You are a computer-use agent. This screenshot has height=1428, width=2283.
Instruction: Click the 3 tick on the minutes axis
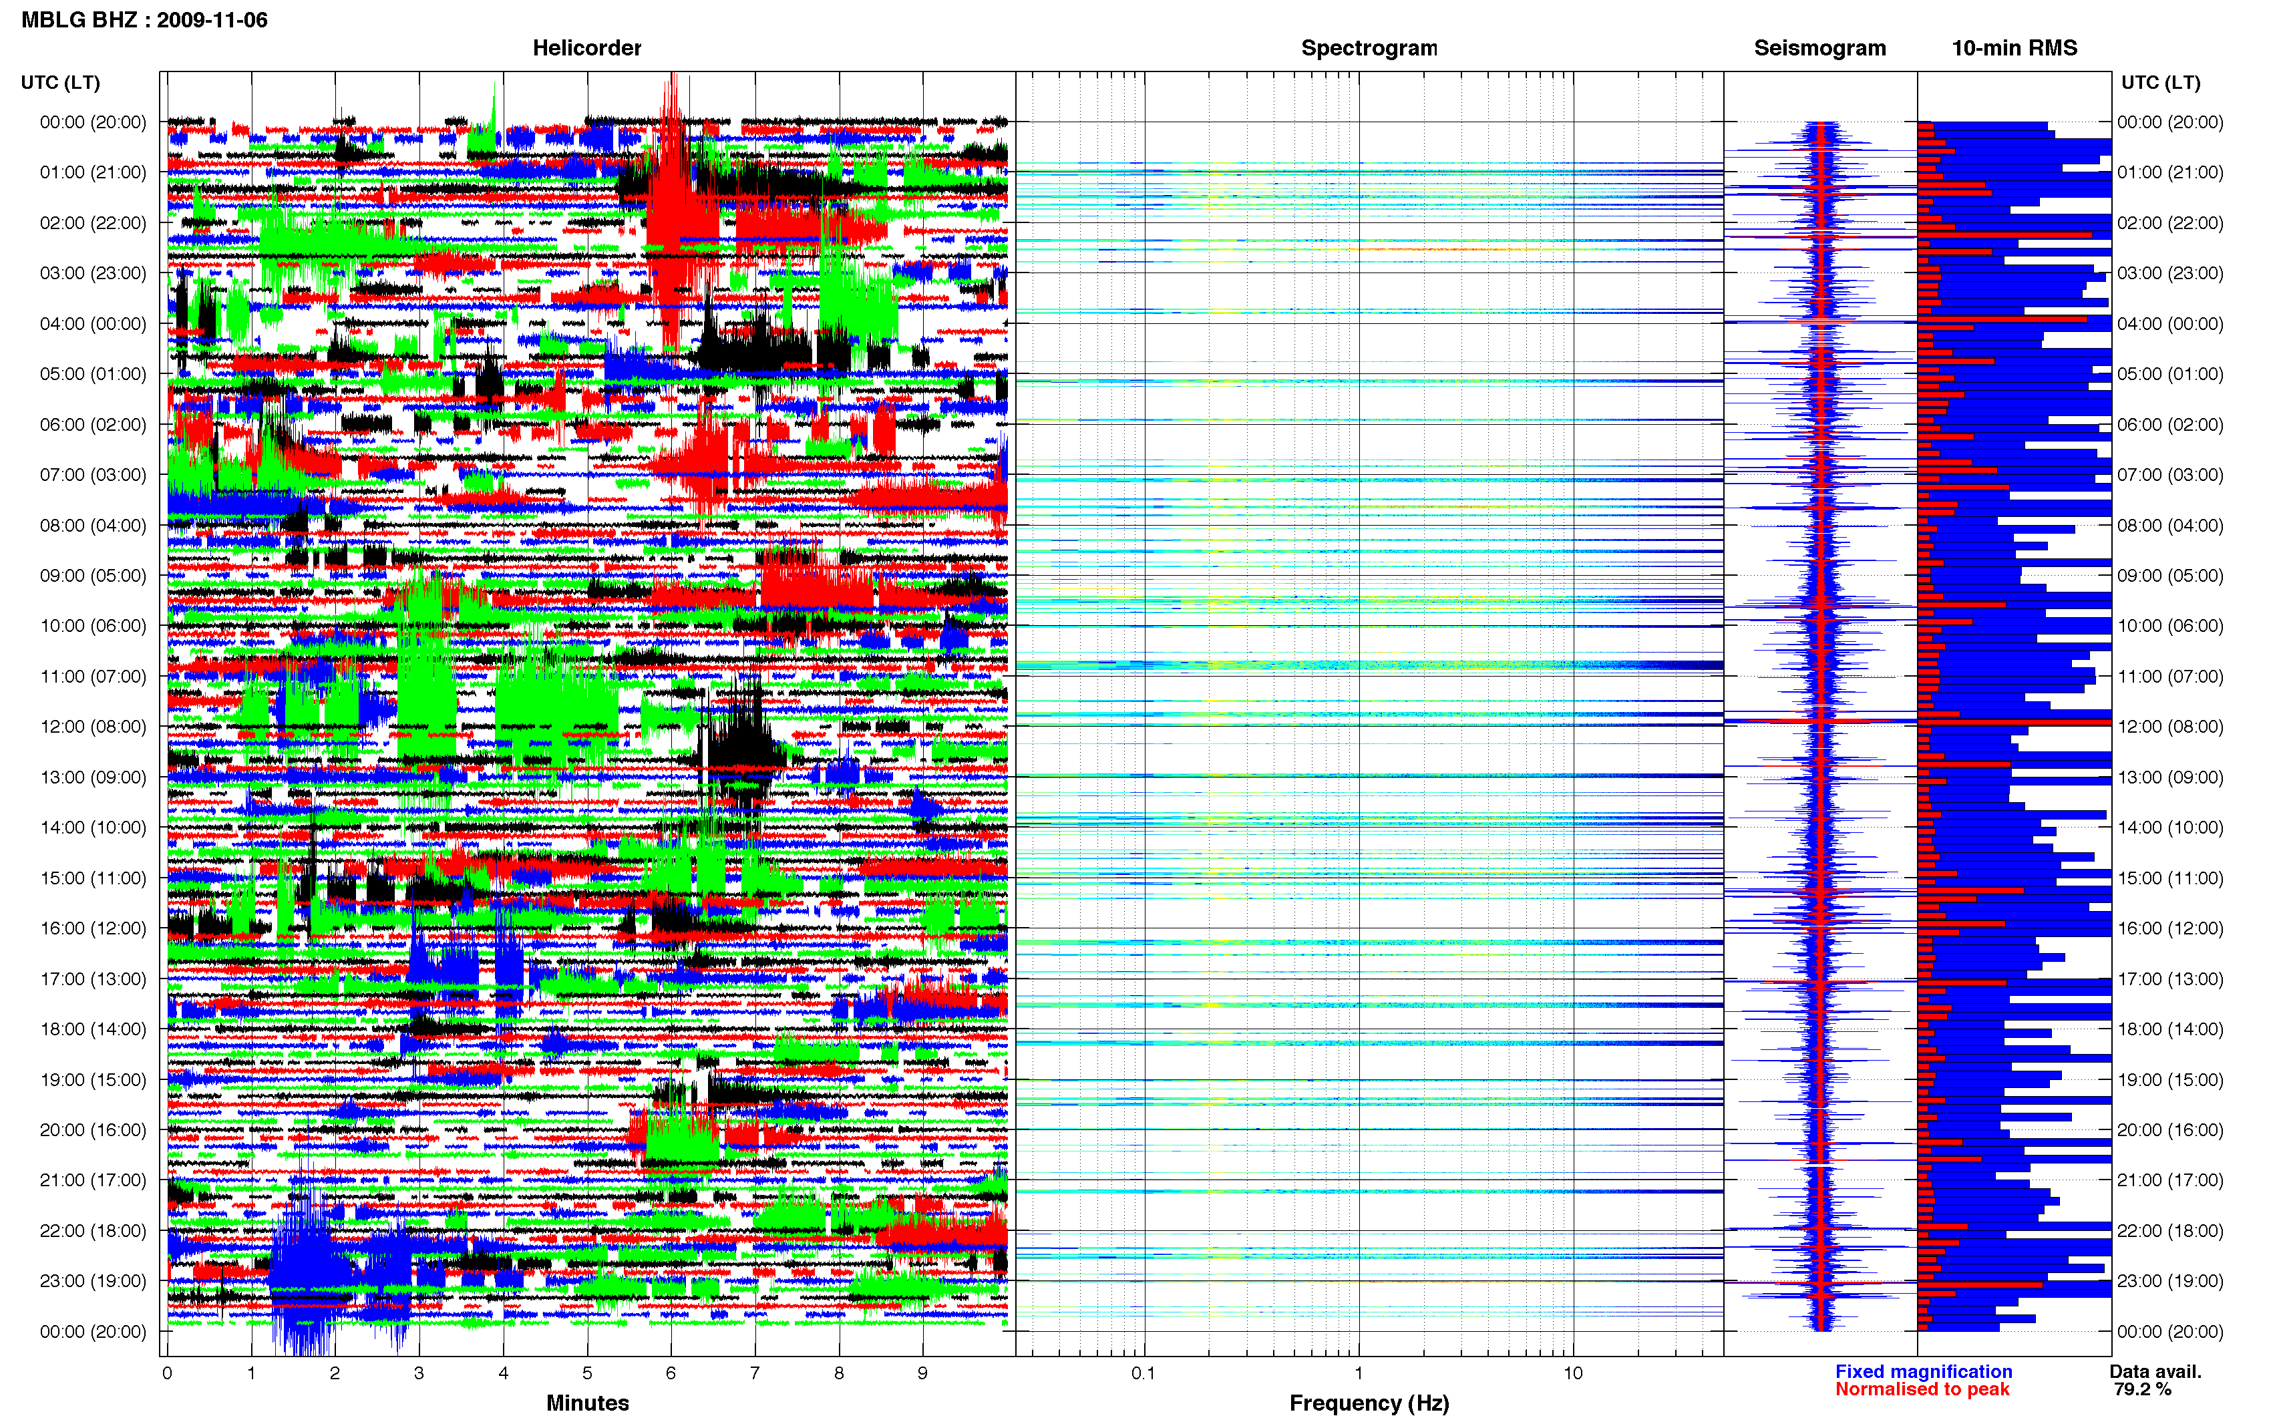point(419,1373)
